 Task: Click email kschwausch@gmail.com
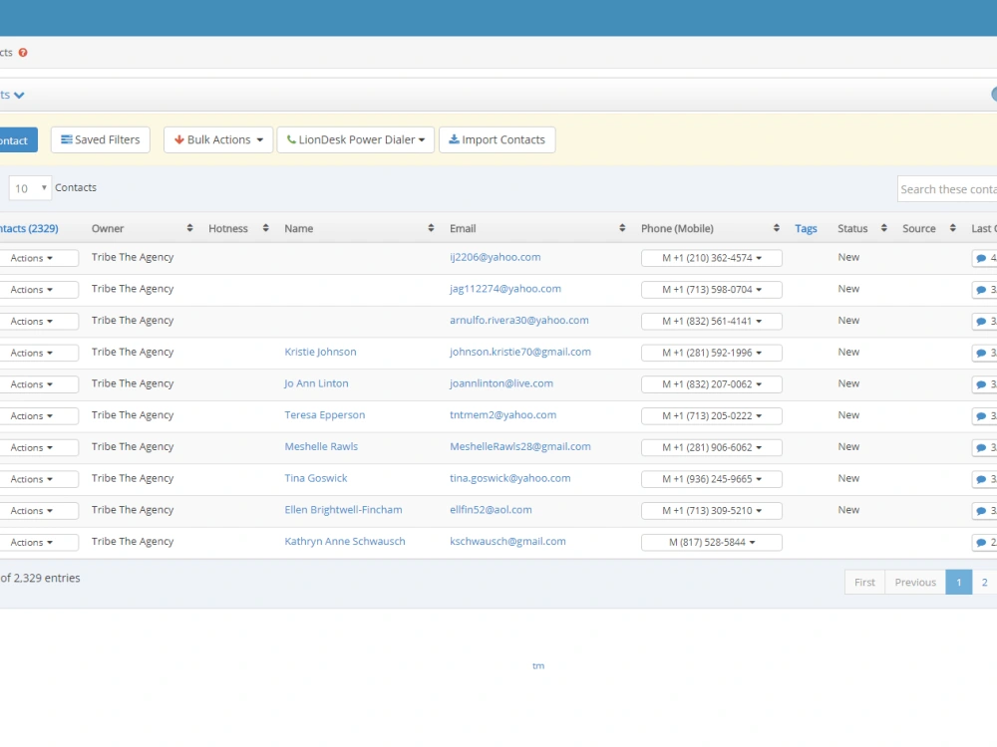(x=507, y=541)
